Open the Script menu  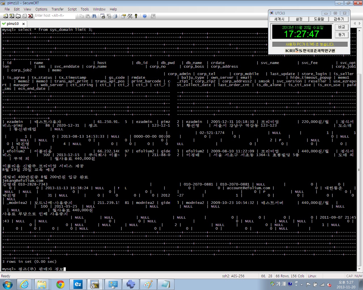tap(72, 9)
